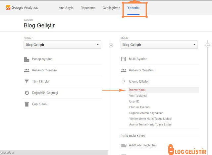Image resolution: width=212 pixels, height=155 pixels.
Task: Click the İzleme Bilgileri .js icon
Action: tap(124, 81)
